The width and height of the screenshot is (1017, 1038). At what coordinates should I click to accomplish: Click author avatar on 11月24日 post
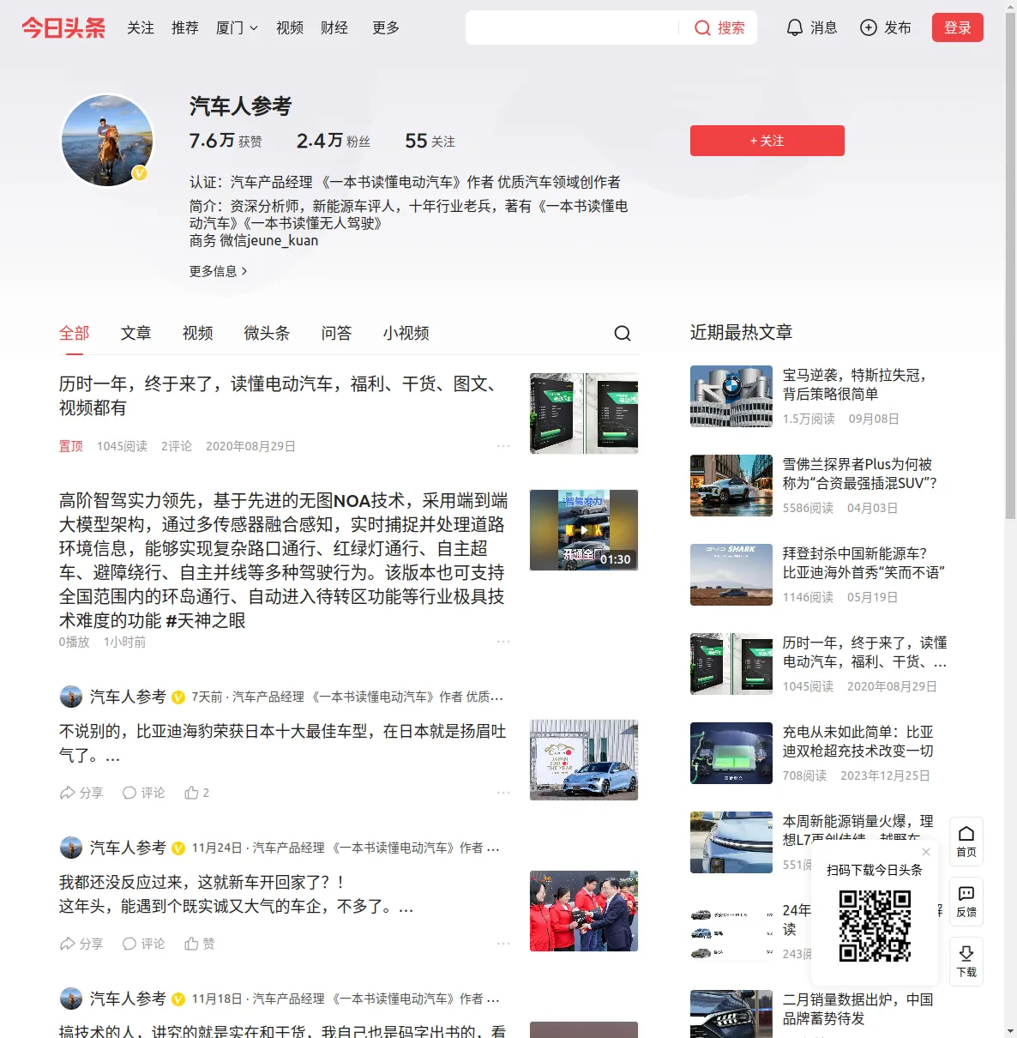(70, 848)
